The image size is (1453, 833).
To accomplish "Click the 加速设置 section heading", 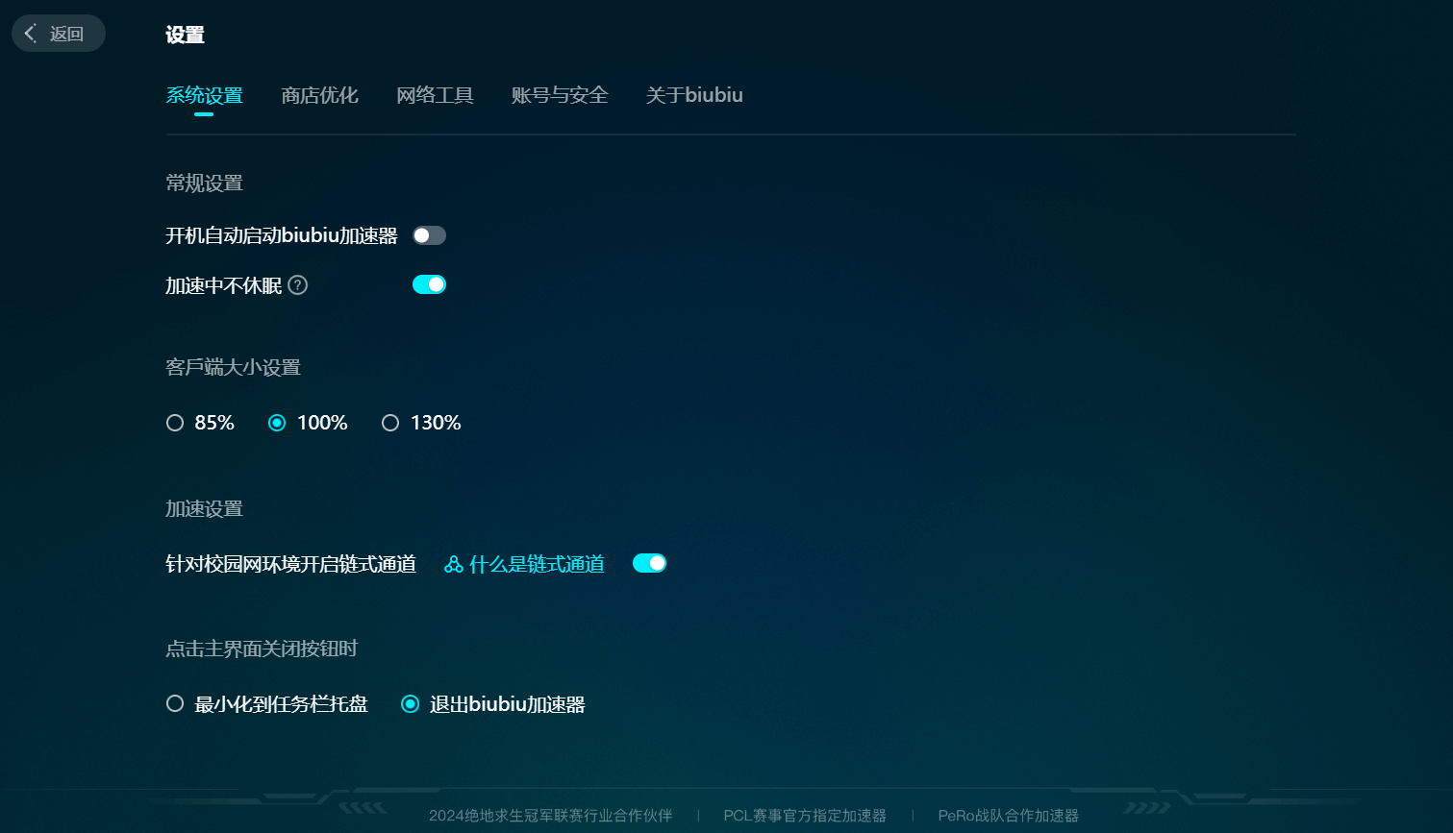I will pyautogui.click(x=204, y=509).
